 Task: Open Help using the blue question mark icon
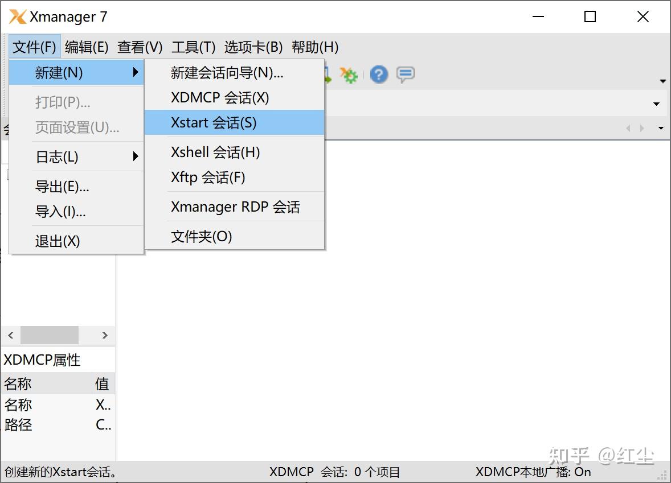[x=378, y=75]
